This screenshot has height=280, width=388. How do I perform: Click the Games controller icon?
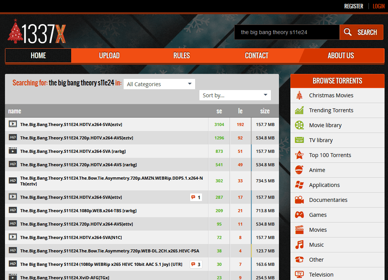[299, 215]
